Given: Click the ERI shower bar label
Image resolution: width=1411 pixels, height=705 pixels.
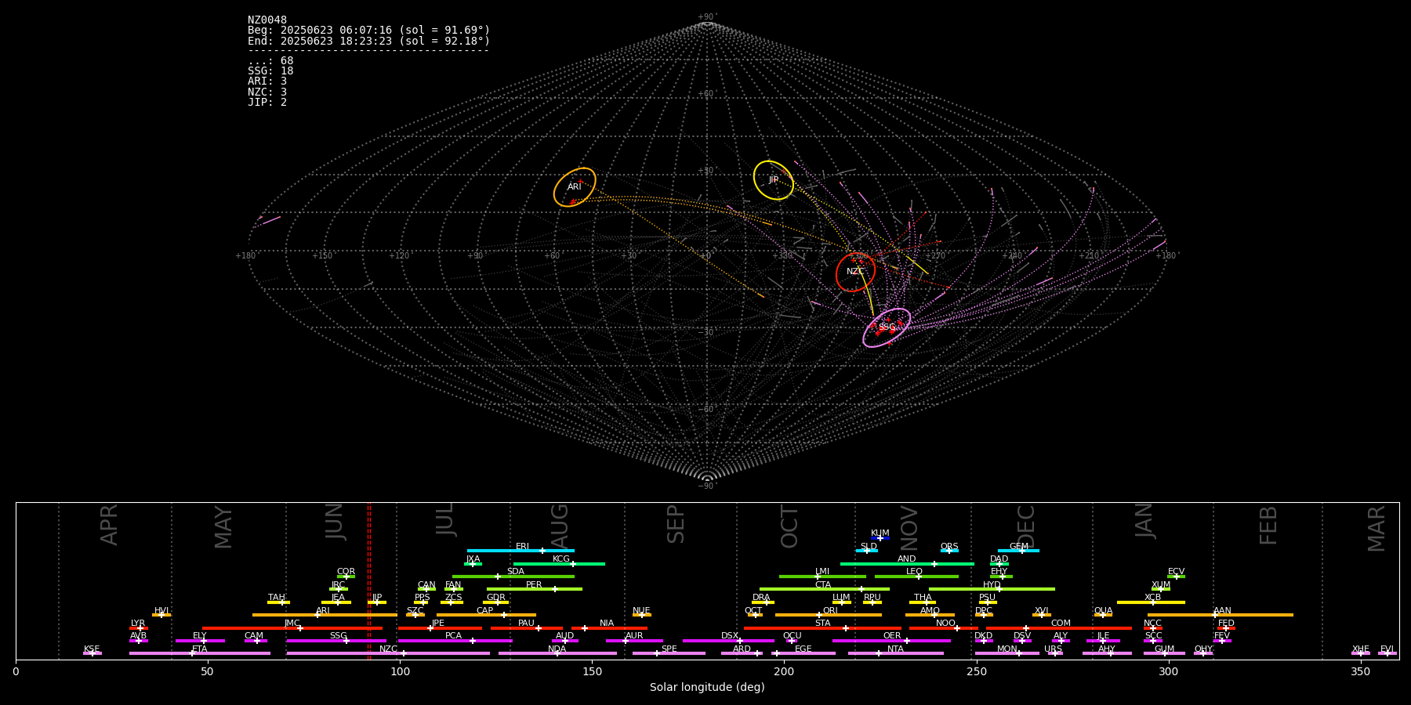Looking at the screenshot, I should point(522,547).
